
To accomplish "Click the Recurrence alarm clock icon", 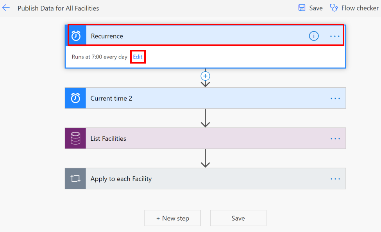I will click(76, 36).
